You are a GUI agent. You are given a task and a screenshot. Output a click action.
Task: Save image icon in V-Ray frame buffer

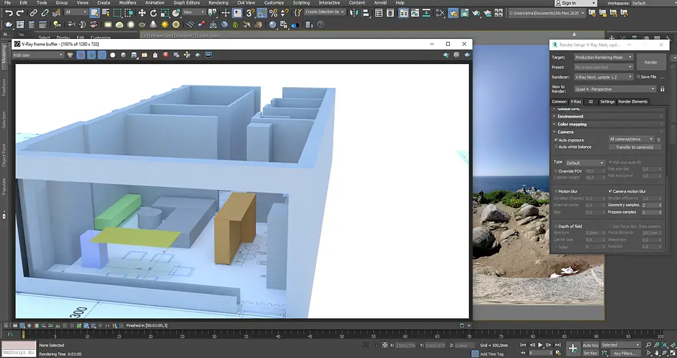(134, 55)
